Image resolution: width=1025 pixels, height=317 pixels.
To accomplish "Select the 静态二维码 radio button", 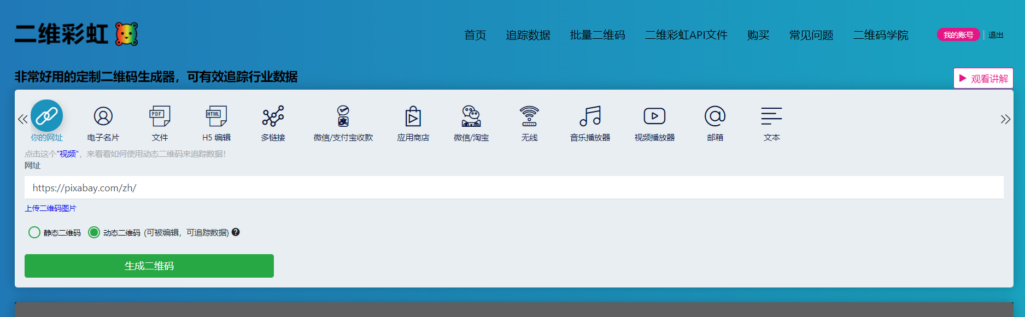I will point(34,232).
